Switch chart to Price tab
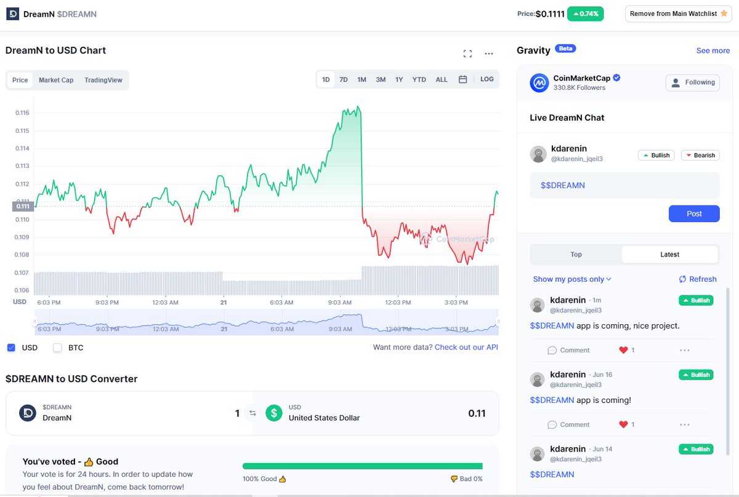The image size is (739, 497). click(x=20, y=80)
